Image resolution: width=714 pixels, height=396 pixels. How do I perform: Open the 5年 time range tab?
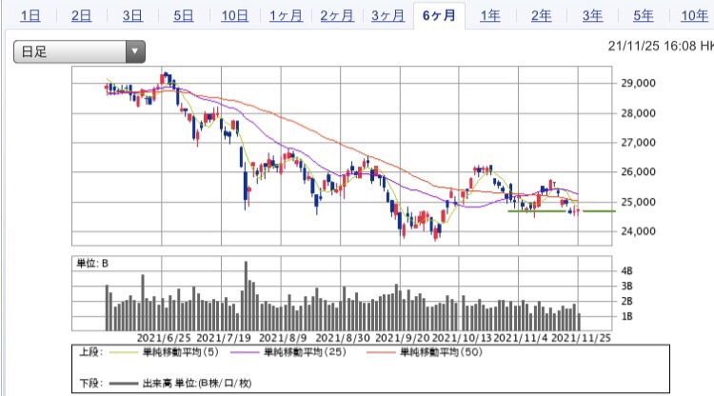tap(643, 16)
